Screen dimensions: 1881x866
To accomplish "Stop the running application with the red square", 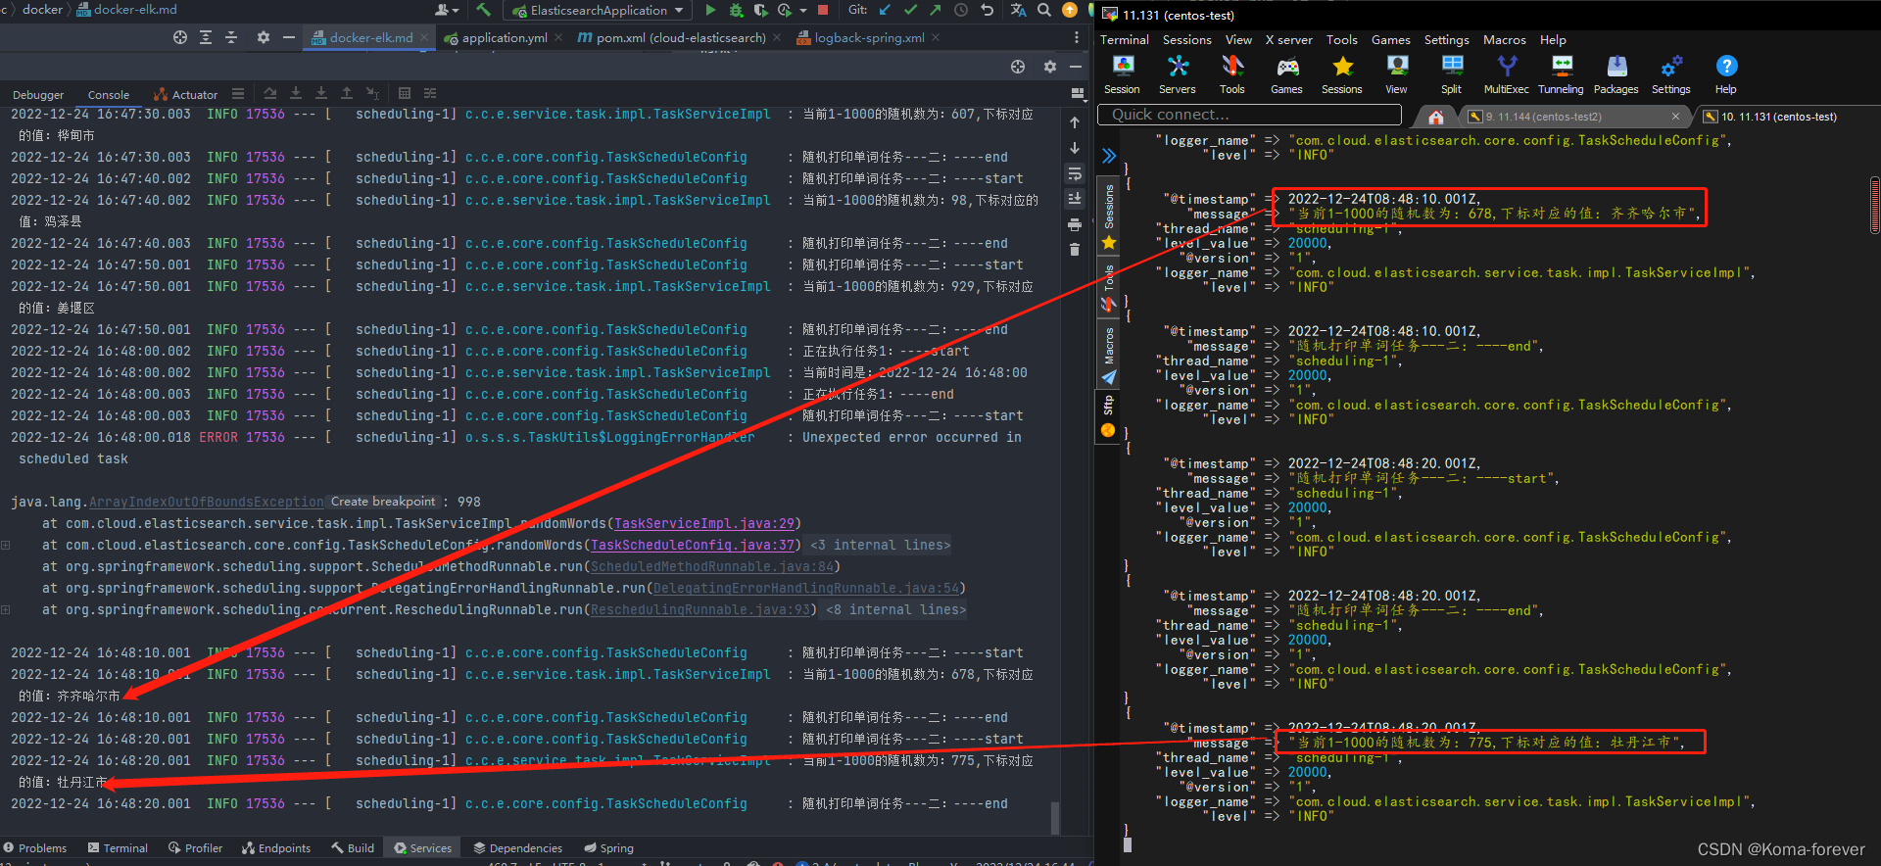I will (x=823, y=10).
